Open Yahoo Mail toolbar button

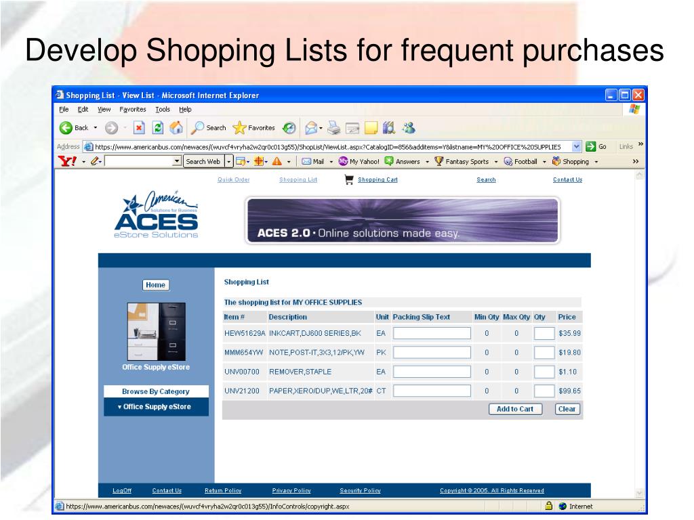tap(313, 161)
